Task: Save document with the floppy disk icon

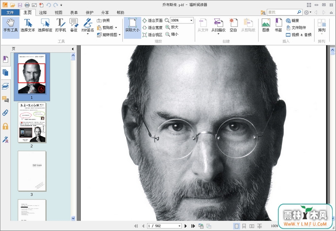Action: coord(20,5)
